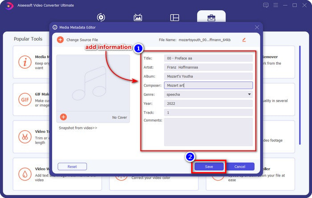The width and height of the screenshot is (312, 198).
Task: Open the Converter tab icon
Action: pos(101,17)
